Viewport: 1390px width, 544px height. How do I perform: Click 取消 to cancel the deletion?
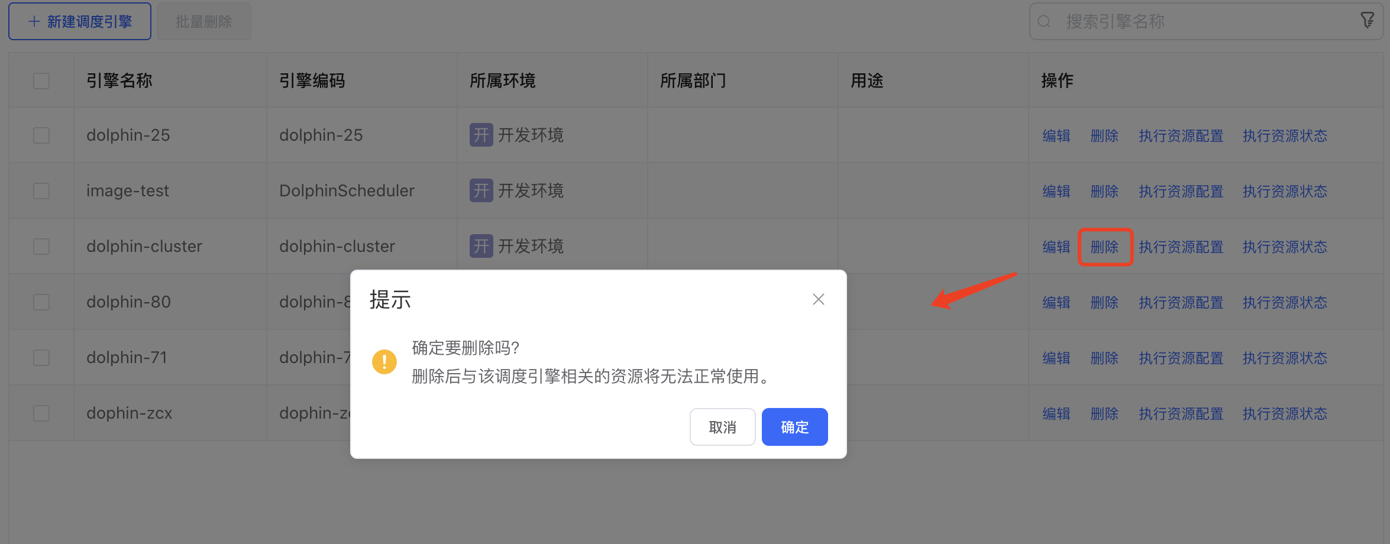(x=722, y=426)
